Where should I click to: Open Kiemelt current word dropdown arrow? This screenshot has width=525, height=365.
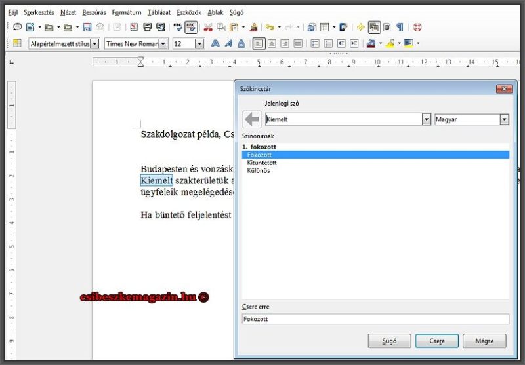[x=426, y=119]
